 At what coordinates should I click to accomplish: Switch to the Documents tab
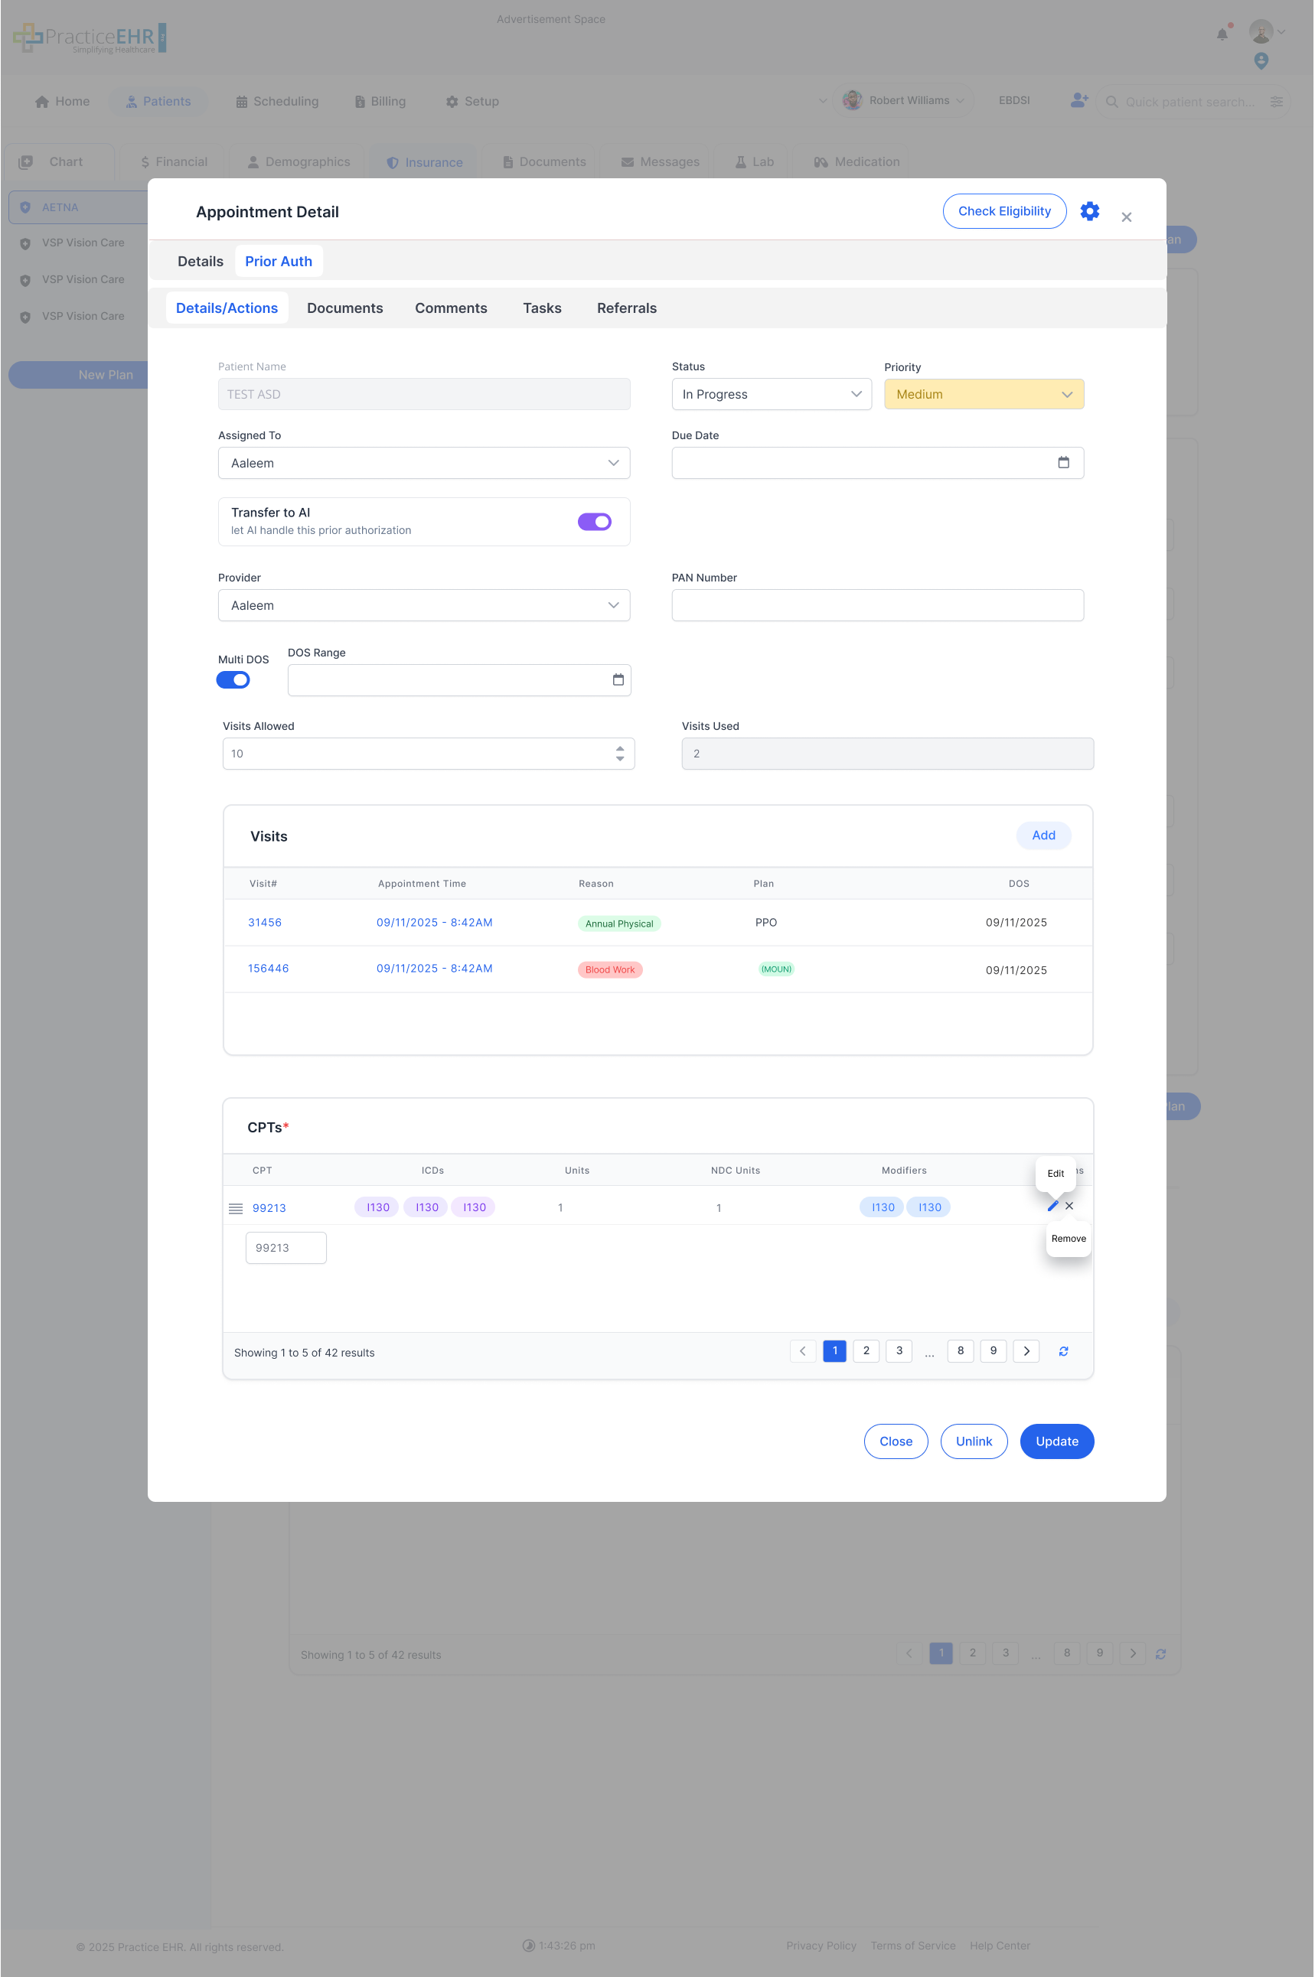click(x=344, y=308)
